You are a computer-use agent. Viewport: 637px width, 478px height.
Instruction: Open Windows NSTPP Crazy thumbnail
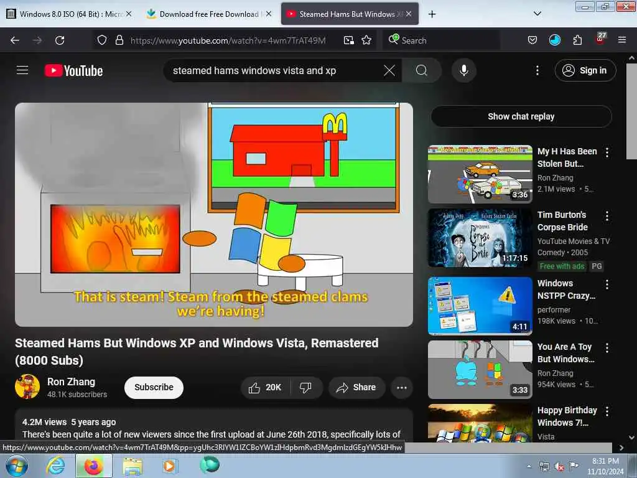click(x=480, y=306)
